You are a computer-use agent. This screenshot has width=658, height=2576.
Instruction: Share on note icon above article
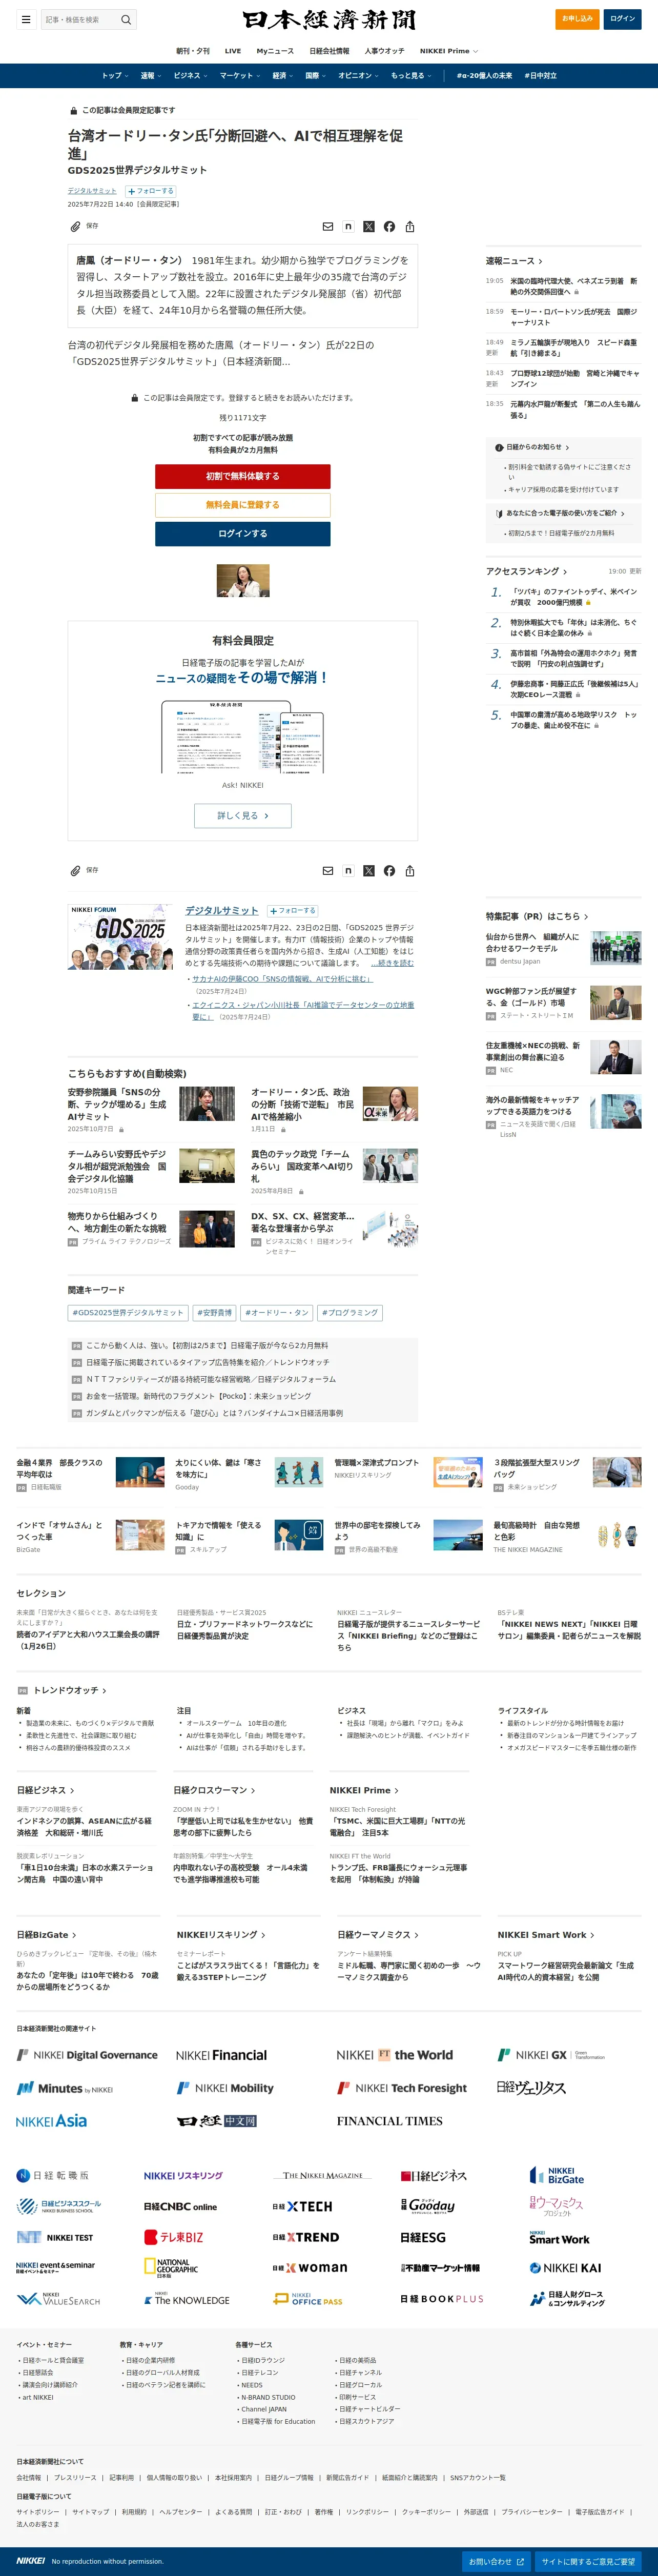[348, 227]
